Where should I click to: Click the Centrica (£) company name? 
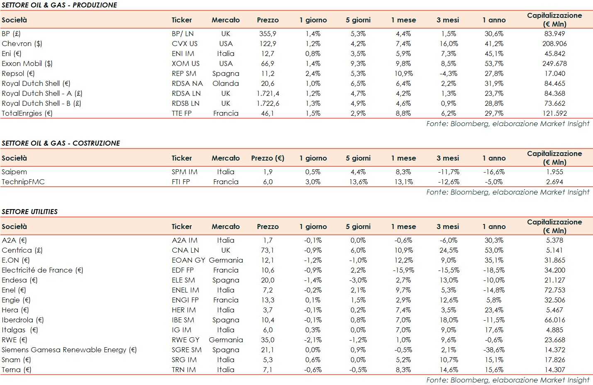click(x=22, y=250)
